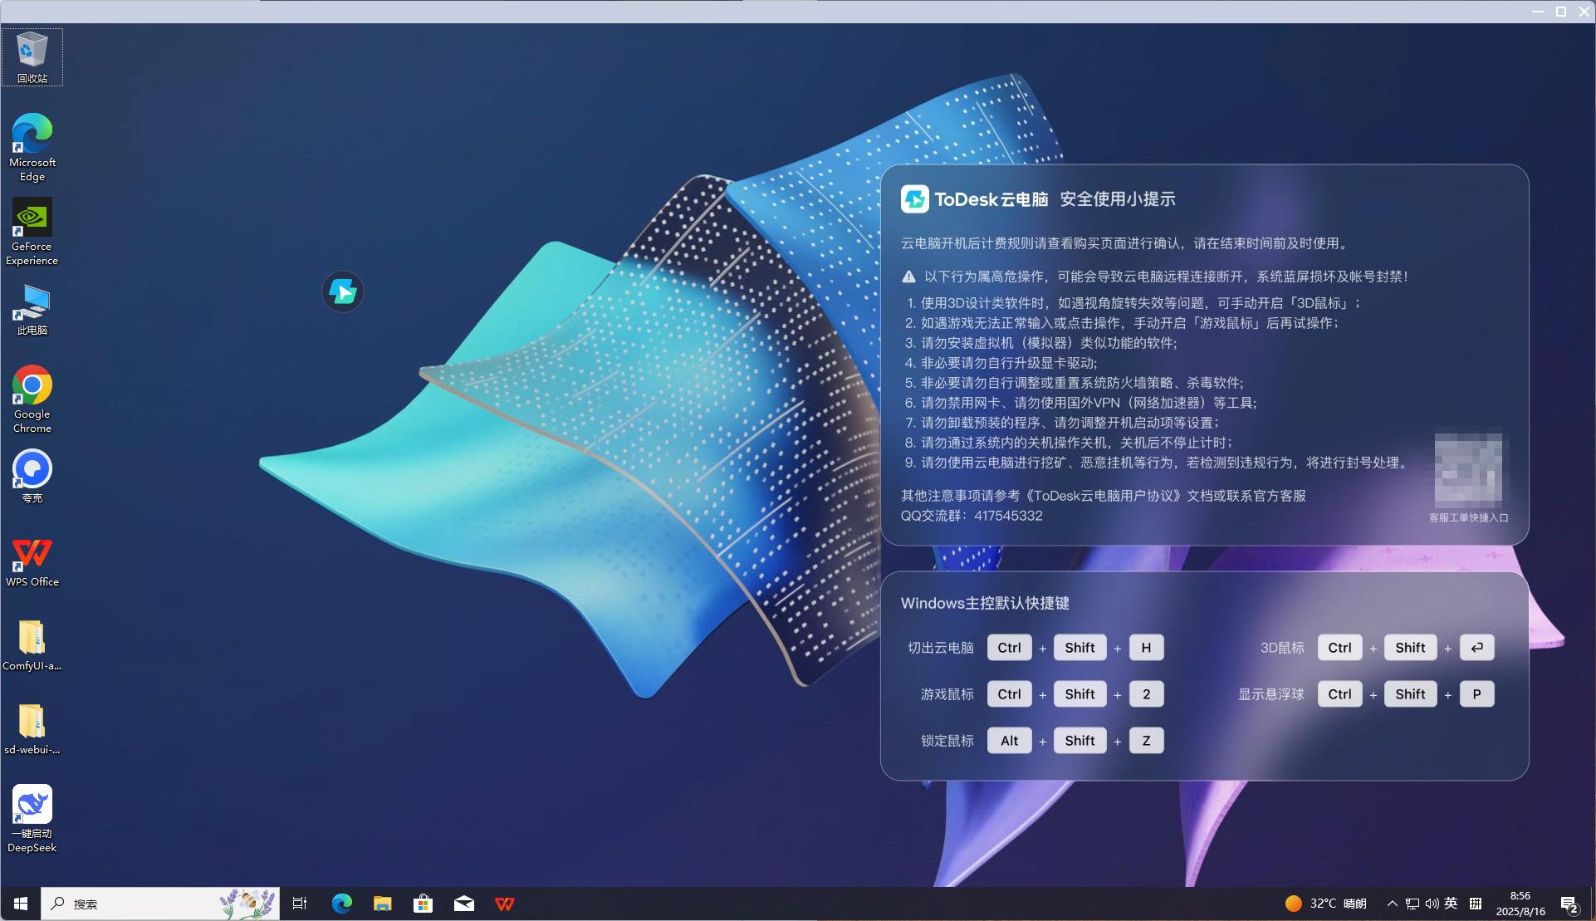Open the IME keyboard mode tray icon

tap(1476, 904)
